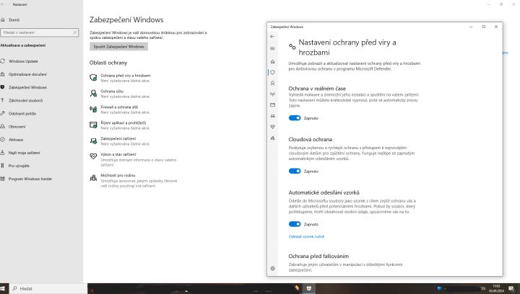Click the Windows Security taskbar icon

(x=309, y=288)
